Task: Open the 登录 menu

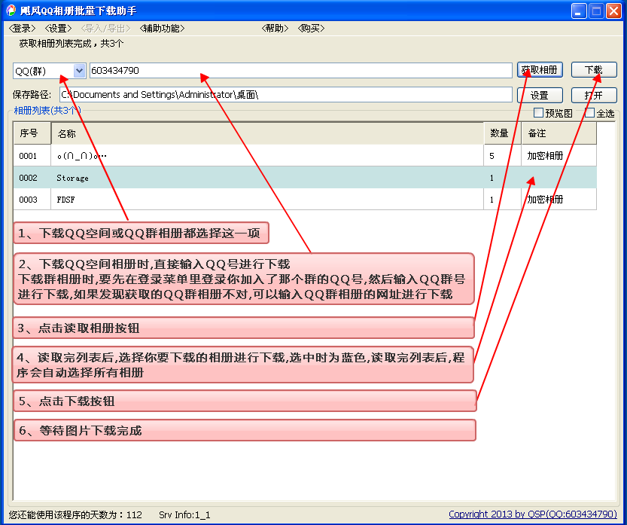Action: point(22,29)
